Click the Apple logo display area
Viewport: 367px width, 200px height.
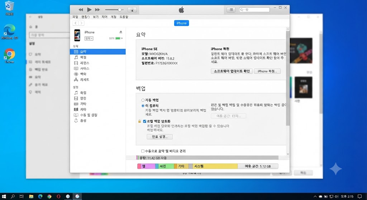[x=181, y=10]
